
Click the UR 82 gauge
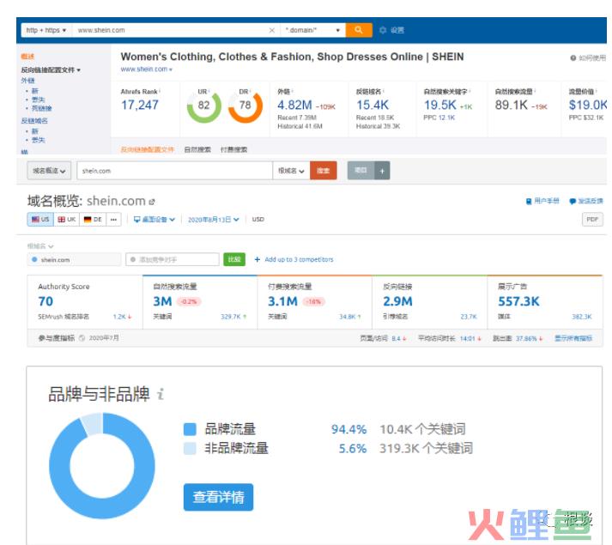(203, 106)
